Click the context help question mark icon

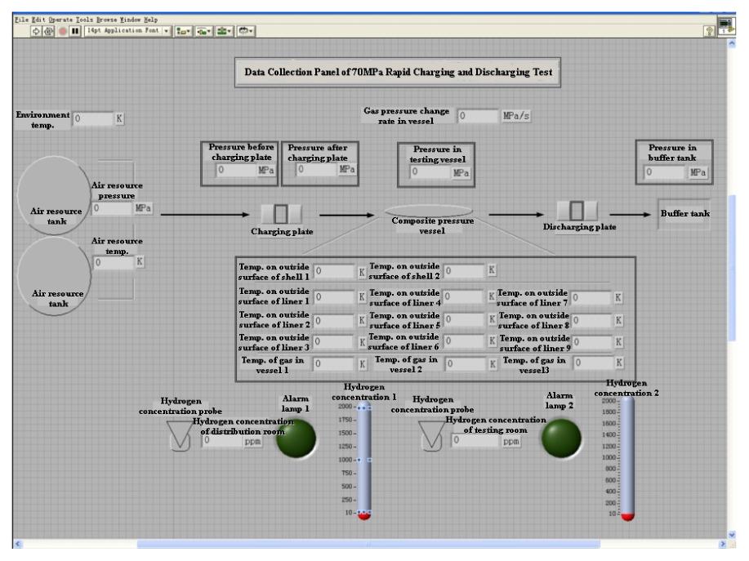(720, 29)
